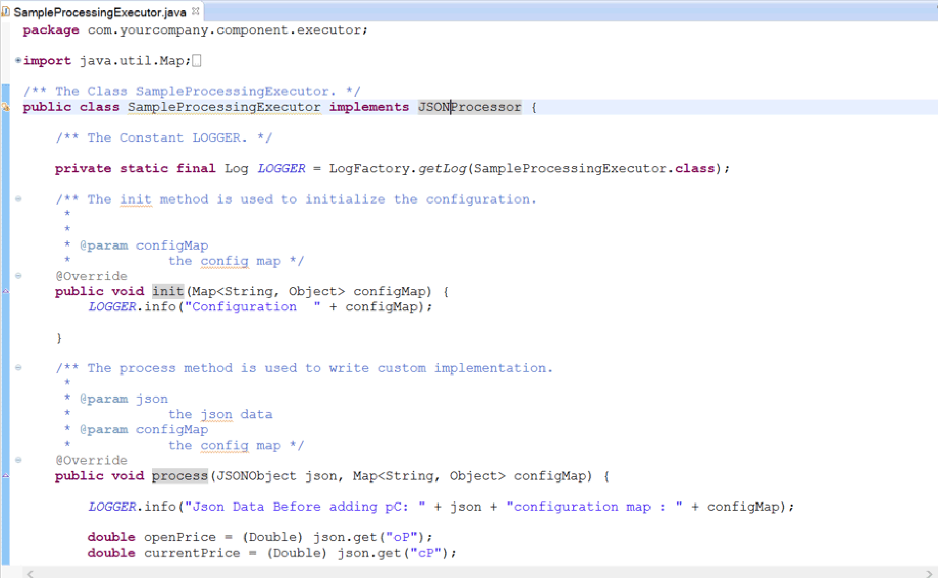Click the 'package' keyword on first line
This screenshot has width=938, height=578.
click(x=51, y=30)
